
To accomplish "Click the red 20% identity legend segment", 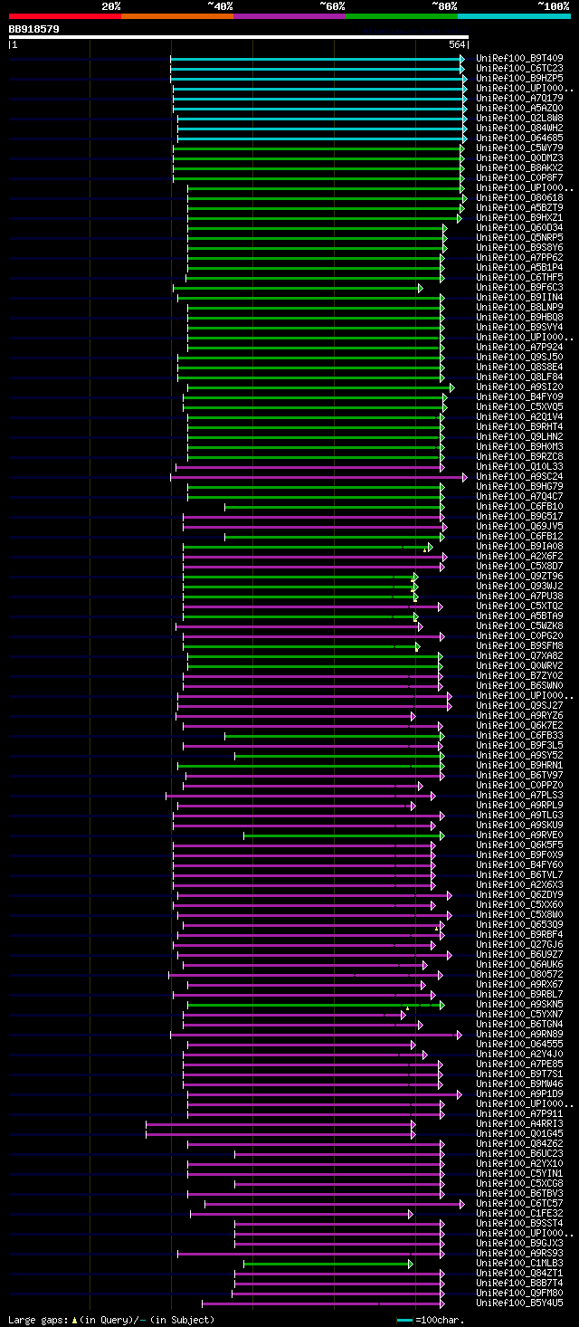I will pos(64,16).
